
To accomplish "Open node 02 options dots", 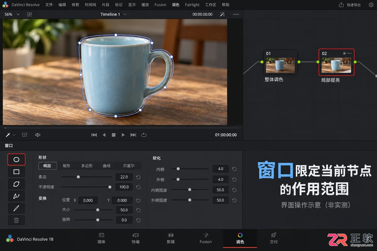I will click(x=350, y=53).
